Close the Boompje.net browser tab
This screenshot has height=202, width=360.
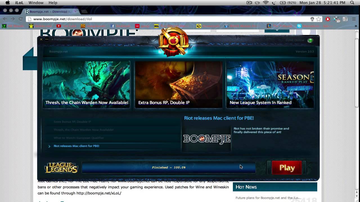pyautogui.click(x=76, y=12)
